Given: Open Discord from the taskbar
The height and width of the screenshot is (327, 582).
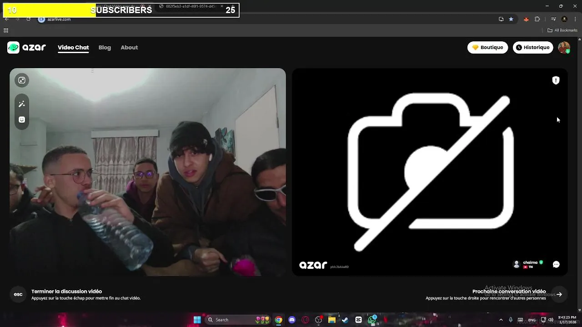Looking at the screenshot, I should tap(292, 320).
